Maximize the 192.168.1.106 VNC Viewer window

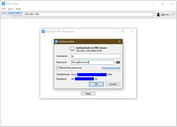[123, 31]
